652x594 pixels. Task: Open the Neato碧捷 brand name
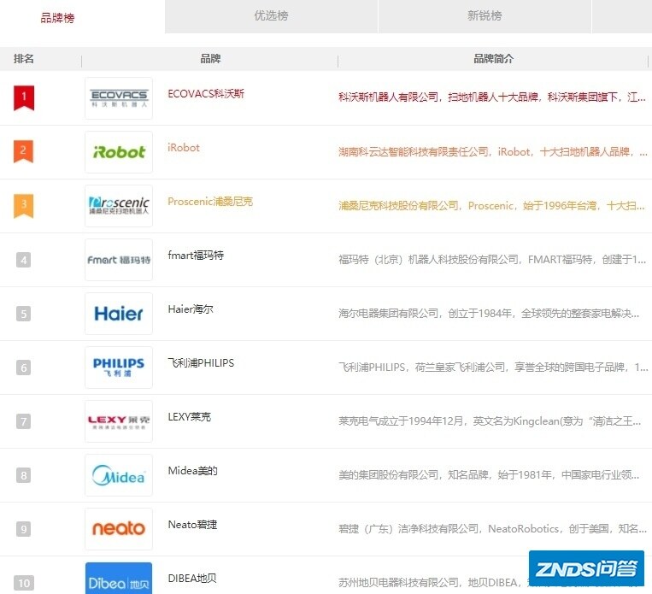pos(192,525)
